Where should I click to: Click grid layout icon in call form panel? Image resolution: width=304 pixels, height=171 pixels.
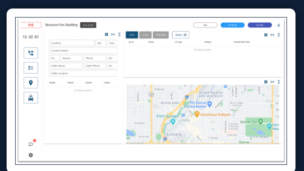point(106,35)
